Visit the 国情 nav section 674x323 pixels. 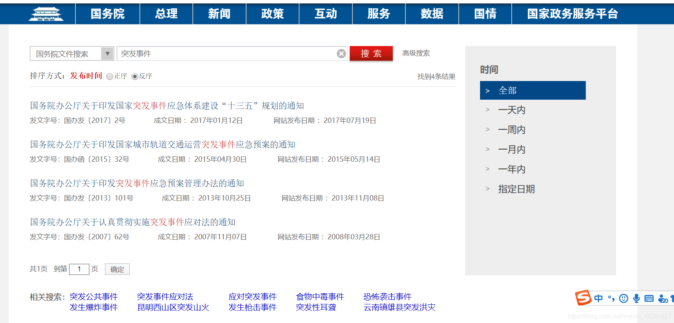485,14
